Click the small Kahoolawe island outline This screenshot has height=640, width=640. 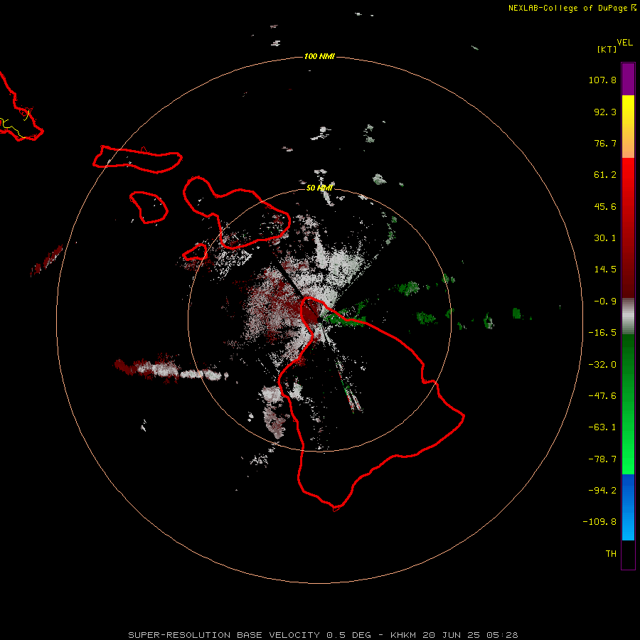click(195, 252)
